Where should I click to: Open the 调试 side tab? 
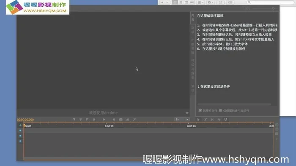click(x=193, y=88)
